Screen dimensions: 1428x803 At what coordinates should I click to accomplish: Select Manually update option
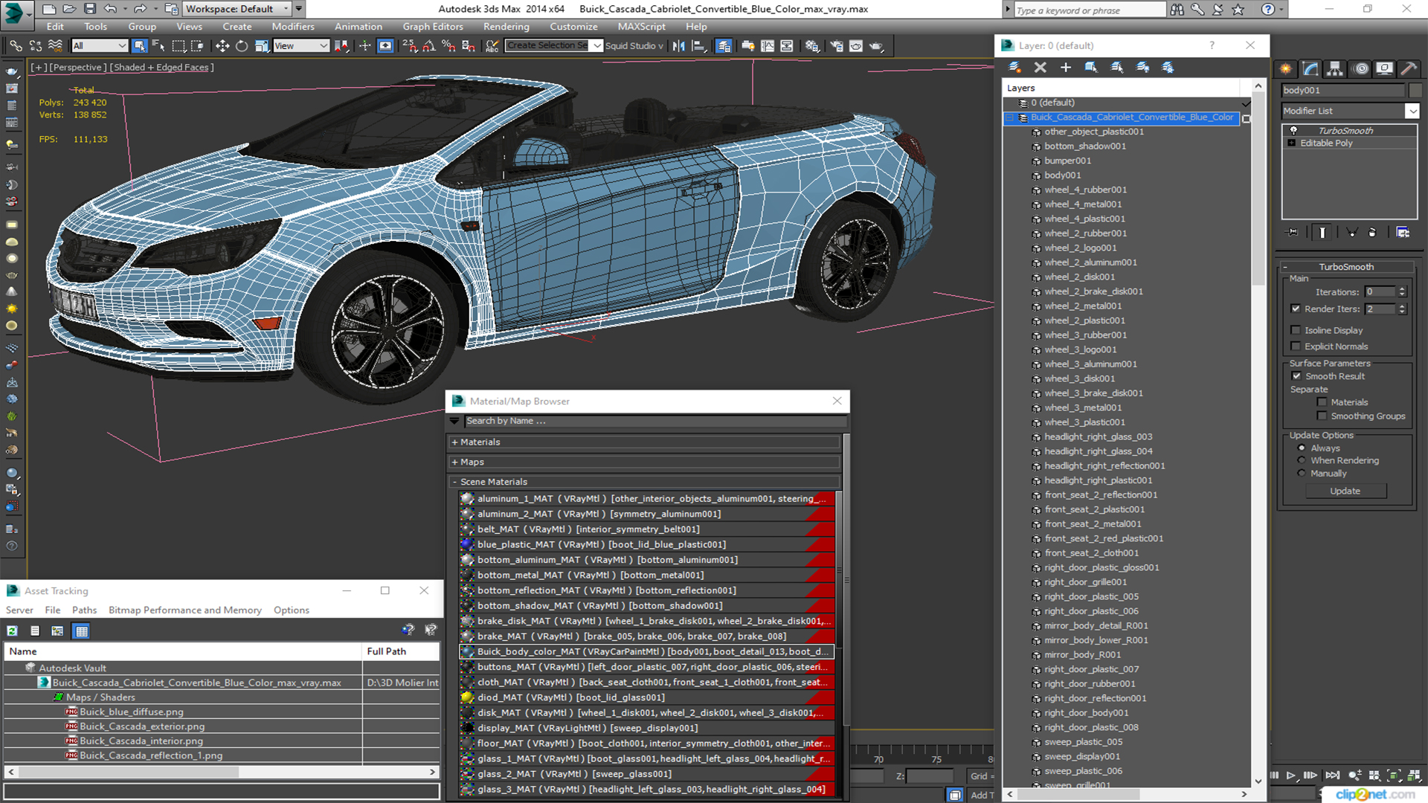[x=1302, y=474]
